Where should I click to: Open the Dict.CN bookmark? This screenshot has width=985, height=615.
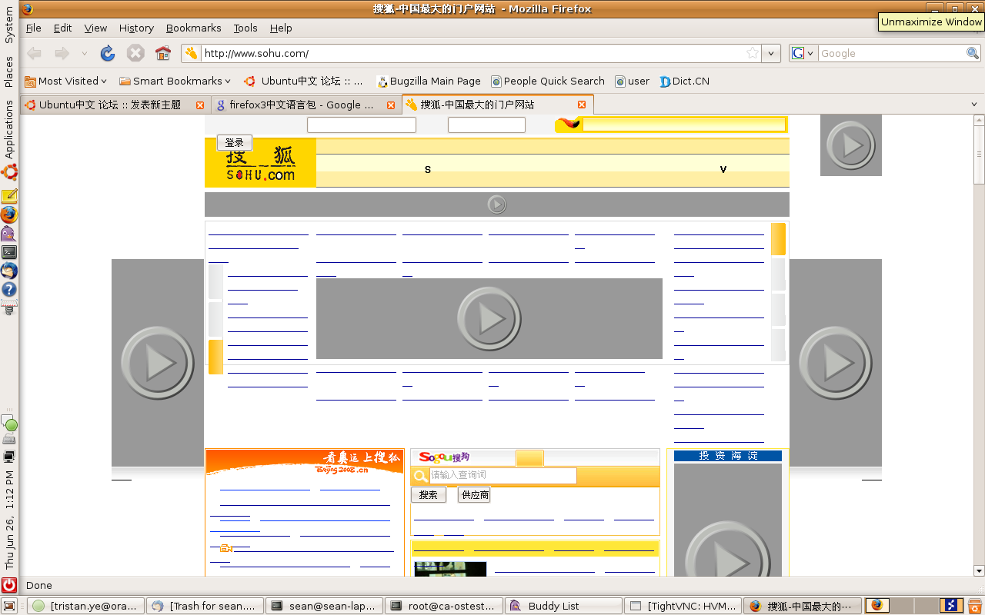684,81
